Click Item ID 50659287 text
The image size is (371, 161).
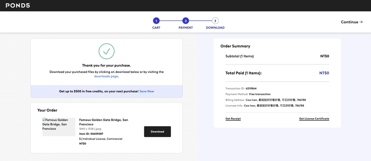(x=91, y=134)
